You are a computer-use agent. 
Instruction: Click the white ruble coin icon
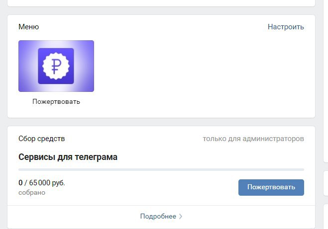[x=56, y=66]
